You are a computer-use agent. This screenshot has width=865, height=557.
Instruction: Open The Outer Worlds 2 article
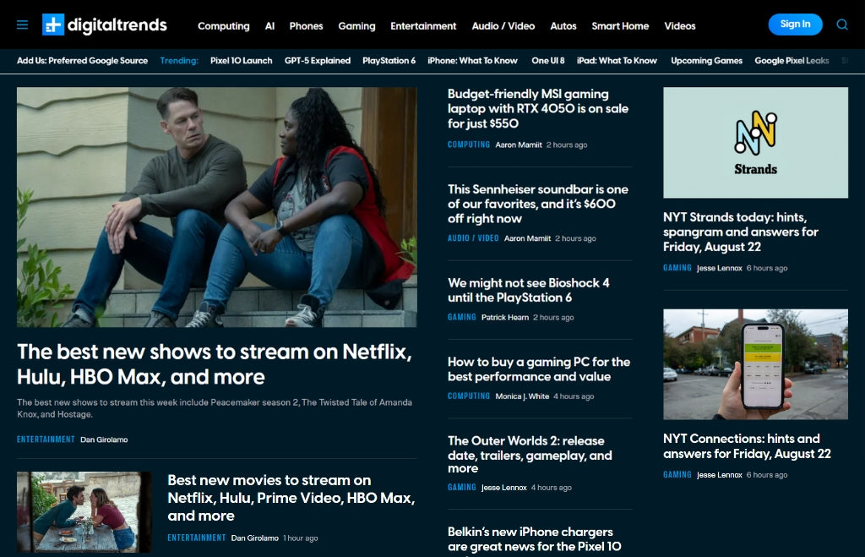[x=530, y=455]
